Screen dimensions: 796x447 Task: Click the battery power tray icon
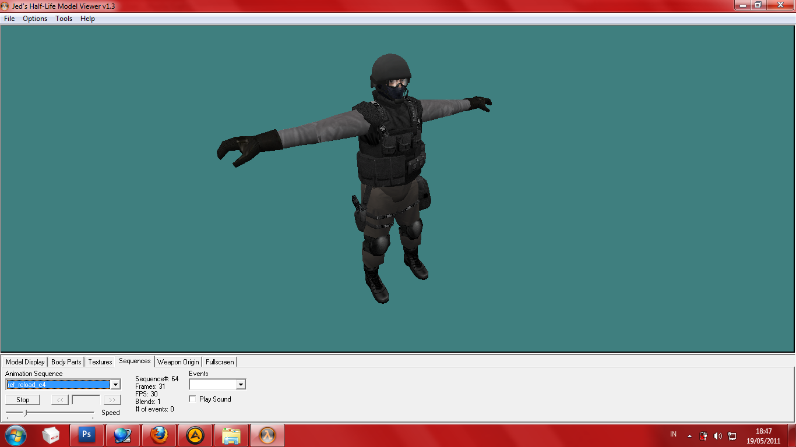(x=703, y=435)
